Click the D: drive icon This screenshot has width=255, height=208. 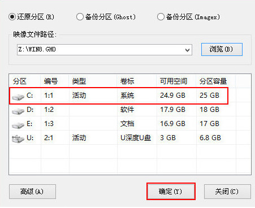[x=18, y=111]
